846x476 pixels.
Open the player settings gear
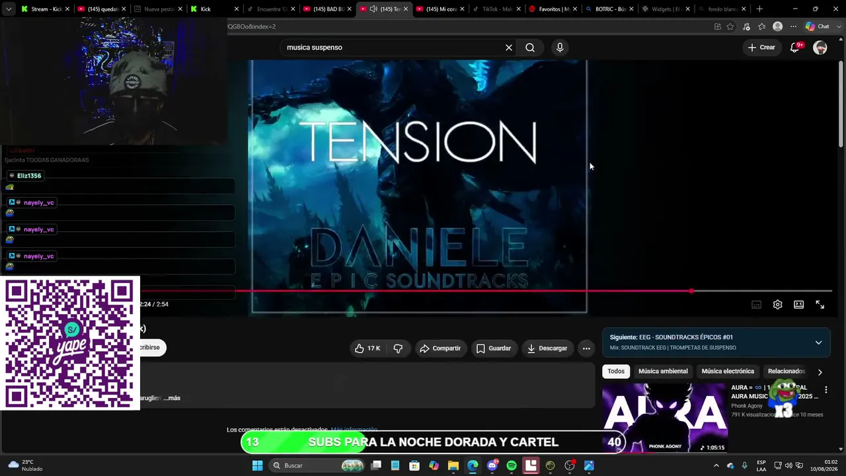778,305
